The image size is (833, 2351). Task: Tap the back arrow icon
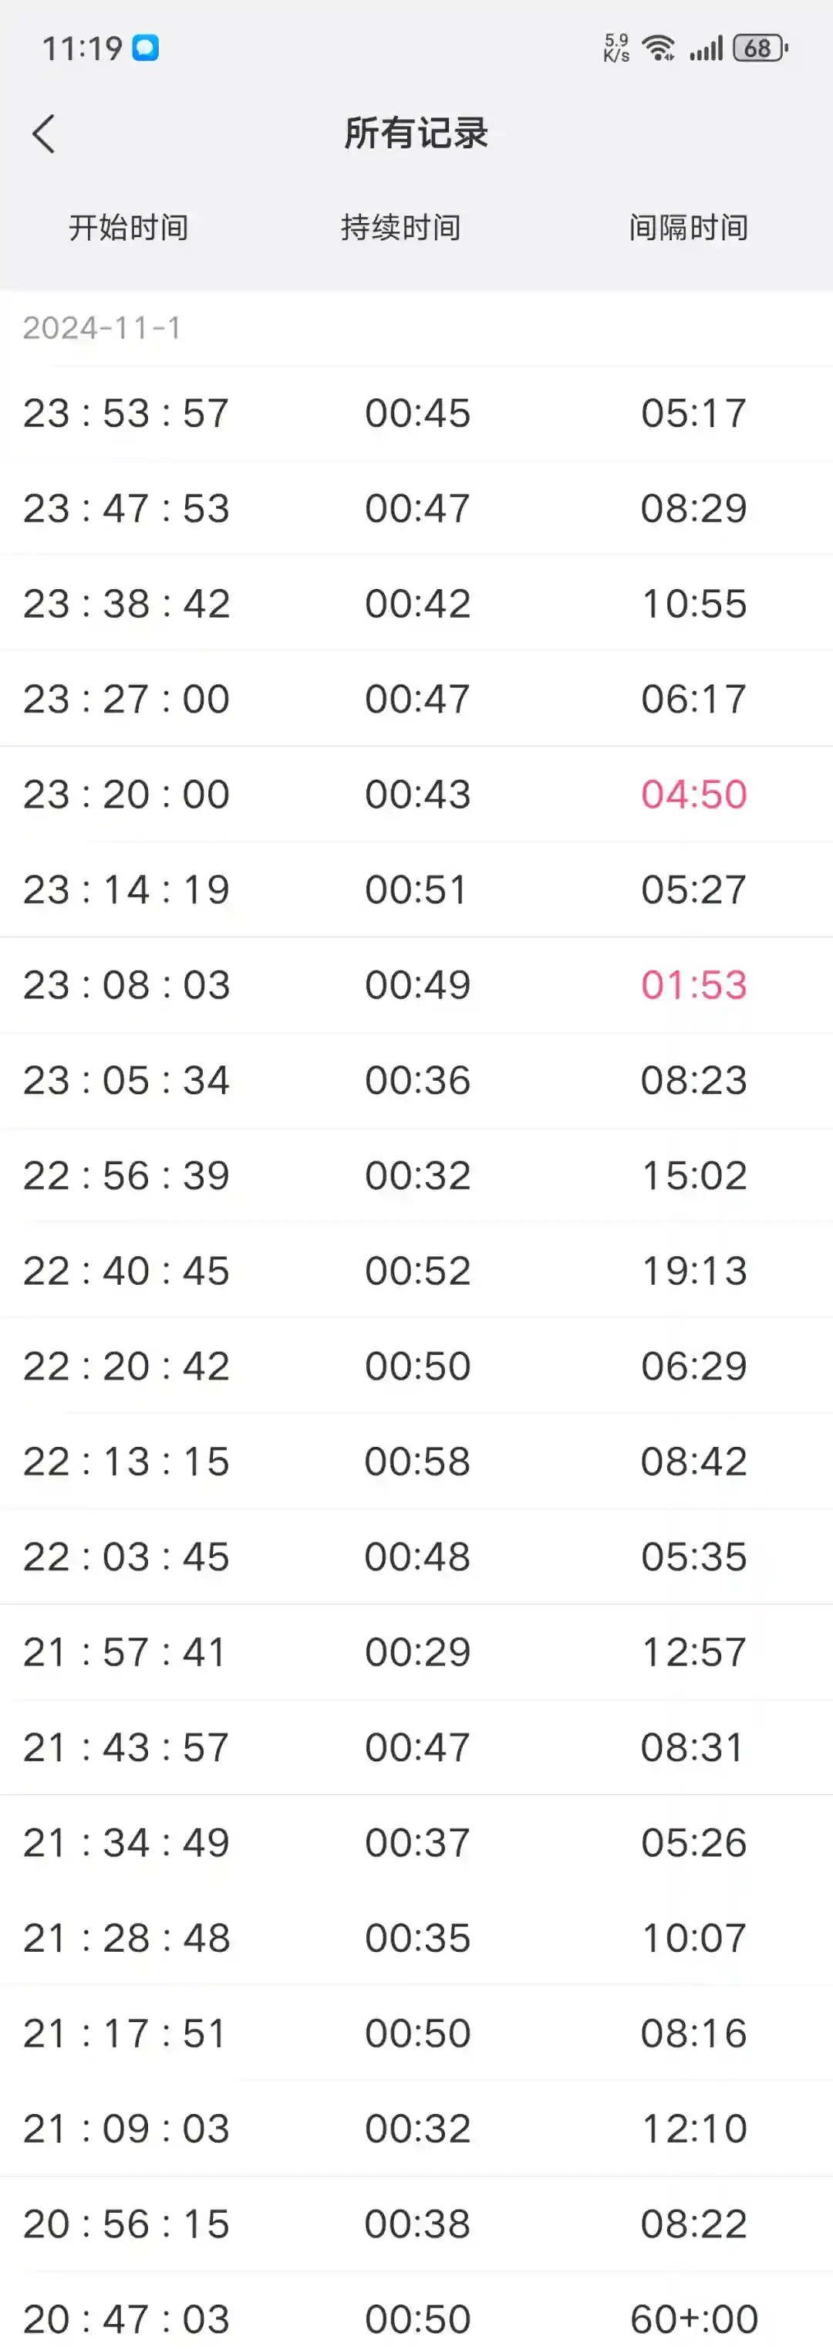click(44, 134)
